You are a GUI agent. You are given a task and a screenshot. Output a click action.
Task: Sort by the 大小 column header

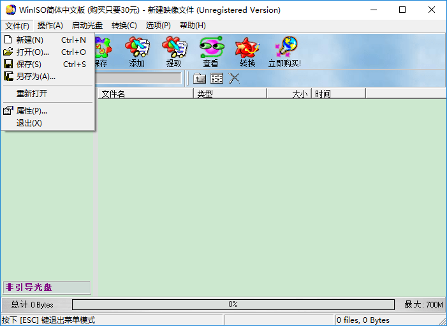point(289,94)
